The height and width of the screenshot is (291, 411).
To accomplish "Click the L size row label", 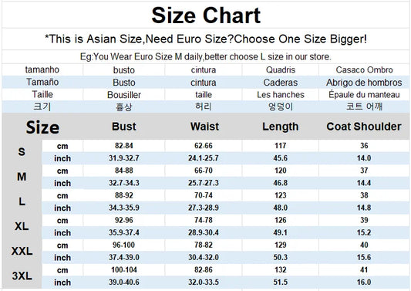I will click(x=22, y=201).
